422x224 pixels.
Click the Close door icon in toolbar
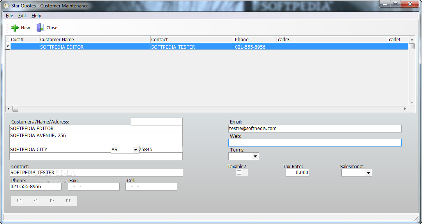[41, 27]
